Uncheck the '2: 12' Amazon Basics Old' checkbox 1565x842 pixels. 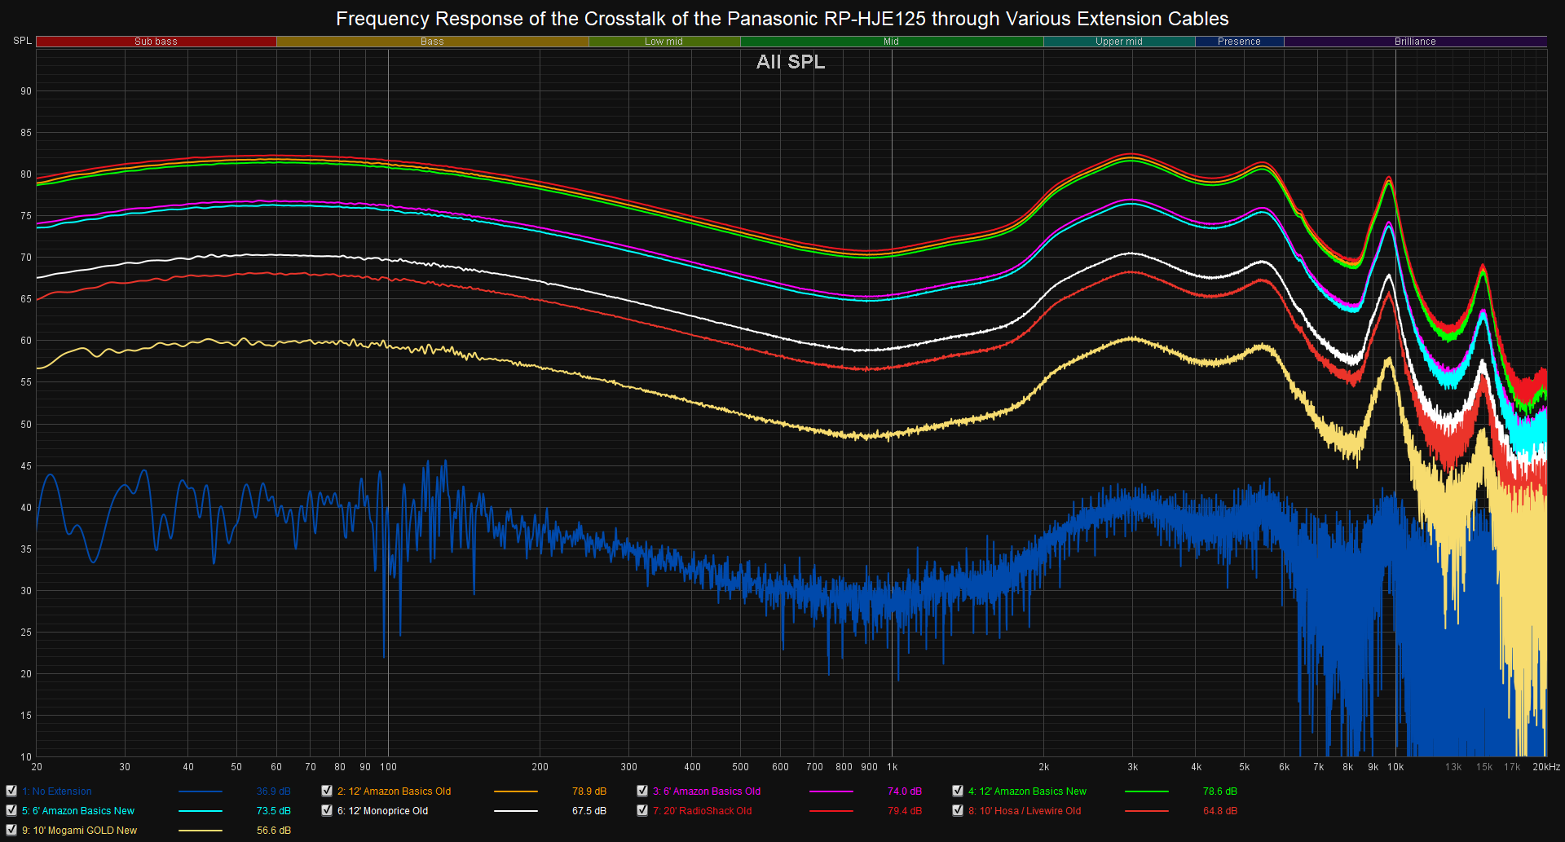(327, 791)
